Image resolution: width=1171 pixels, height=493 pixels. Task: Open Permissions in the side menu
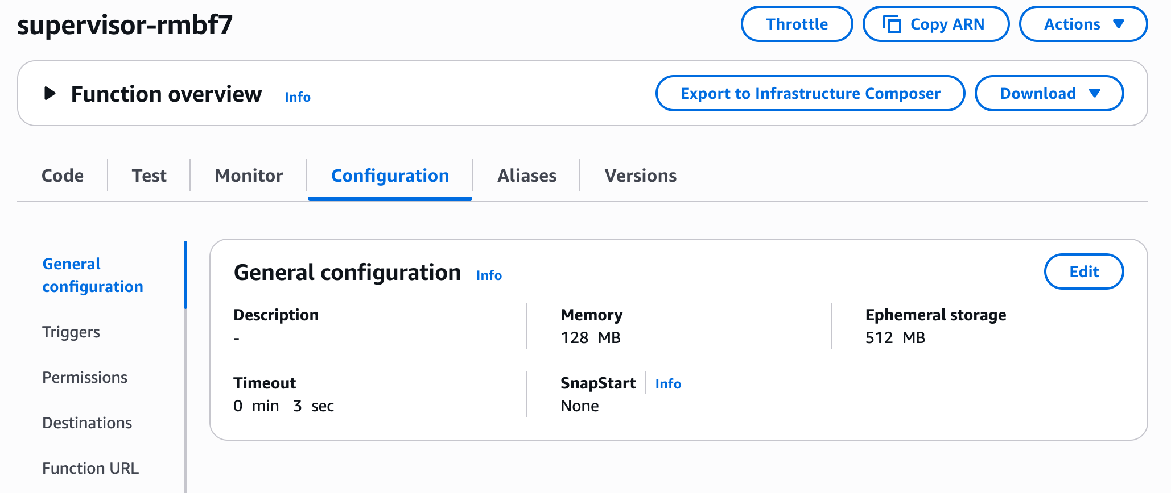click(85, 378)
